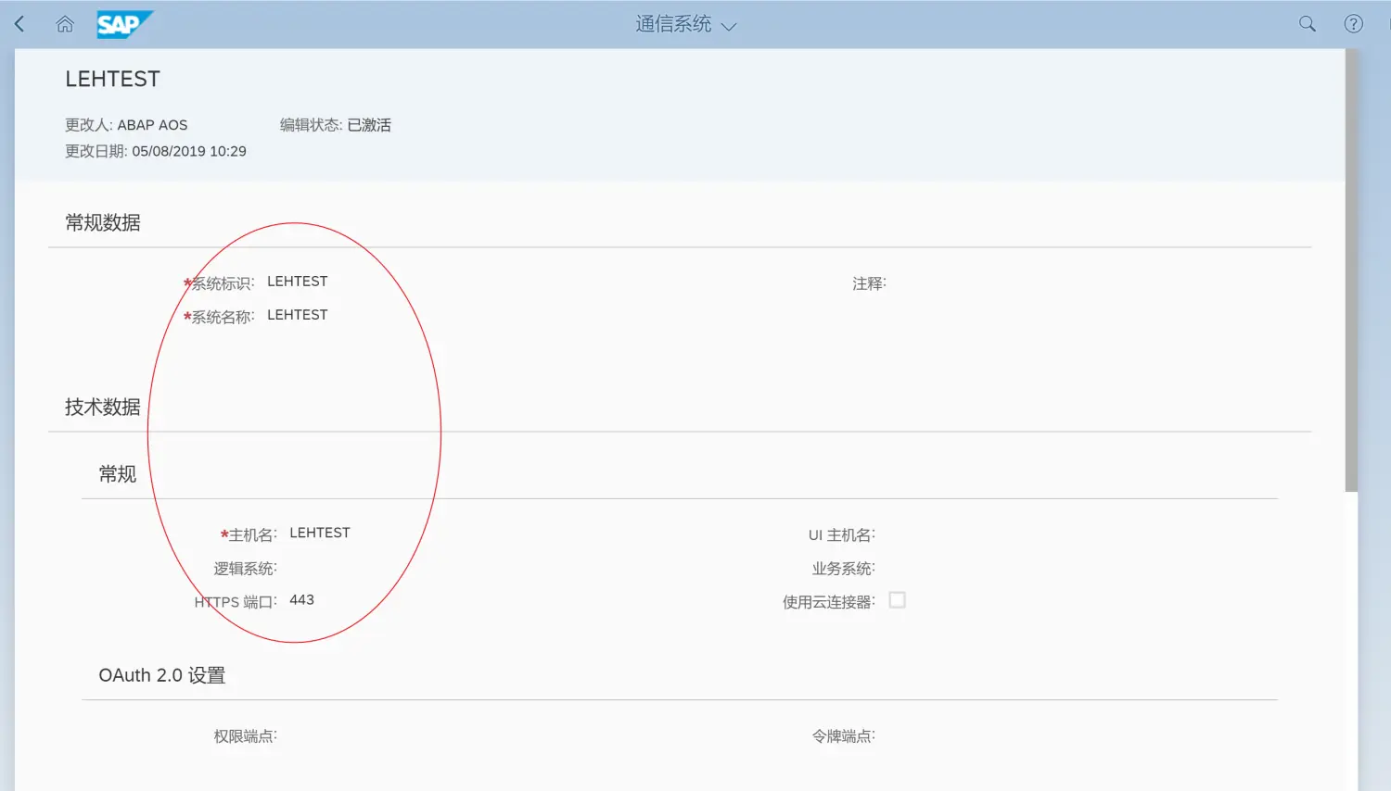Click the 技术数据 section header

tap(102, 406)
